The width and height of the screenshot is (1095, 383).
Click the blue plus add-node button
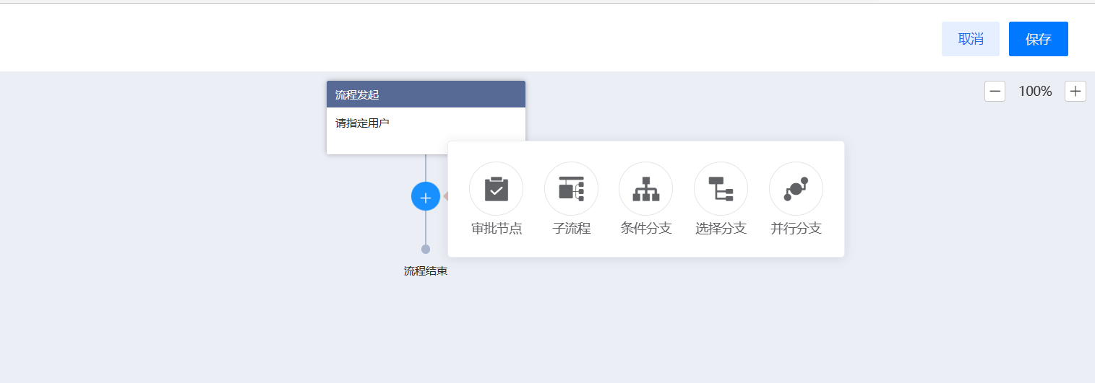pos(426,197)
